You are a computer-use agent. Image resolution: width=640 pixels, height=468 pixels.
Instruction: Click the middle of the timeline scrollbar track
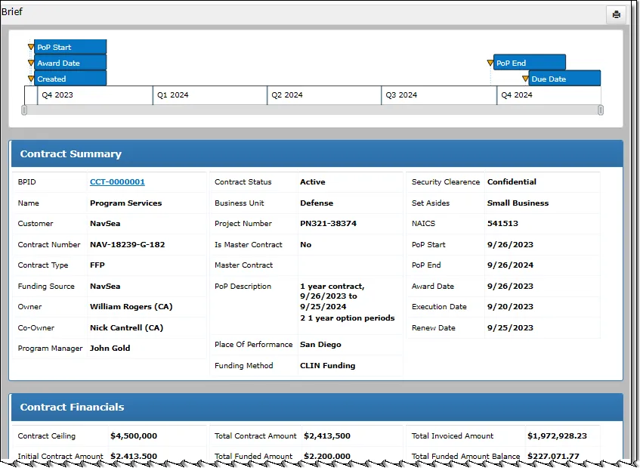(x=312, y=110)
